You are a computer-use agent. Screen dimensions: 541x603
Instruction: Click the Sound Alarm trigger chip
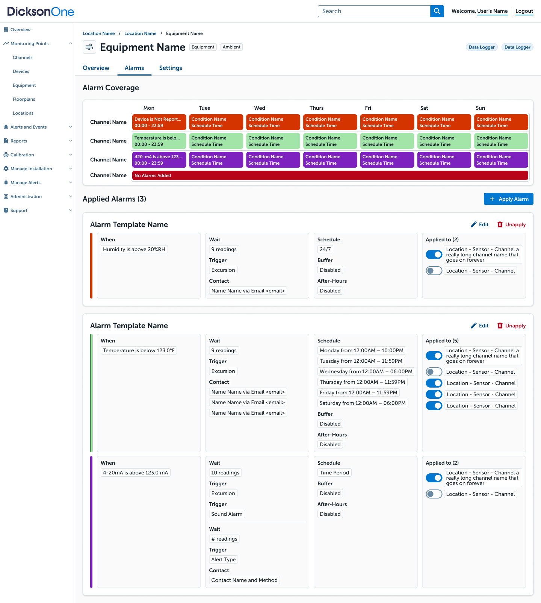(227, 514)
